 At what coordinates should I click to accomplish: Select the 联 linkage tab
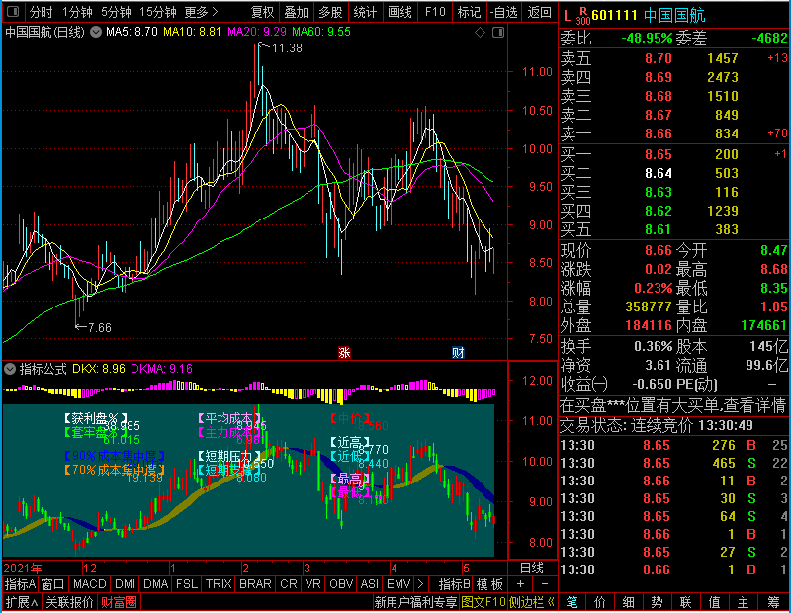click(x=685, y=602)
